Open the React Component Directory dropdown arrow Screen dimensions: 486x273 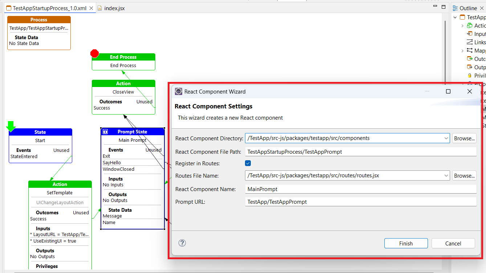tap(446, 138)
